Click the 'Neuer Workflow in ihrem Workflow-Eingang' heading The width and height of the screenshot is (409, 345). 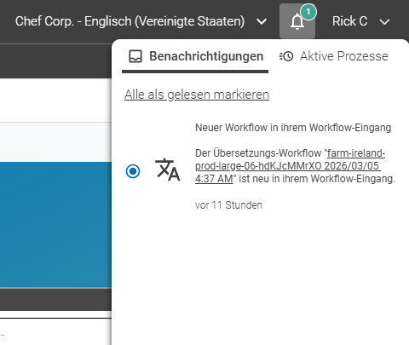[x=293, y=128]
